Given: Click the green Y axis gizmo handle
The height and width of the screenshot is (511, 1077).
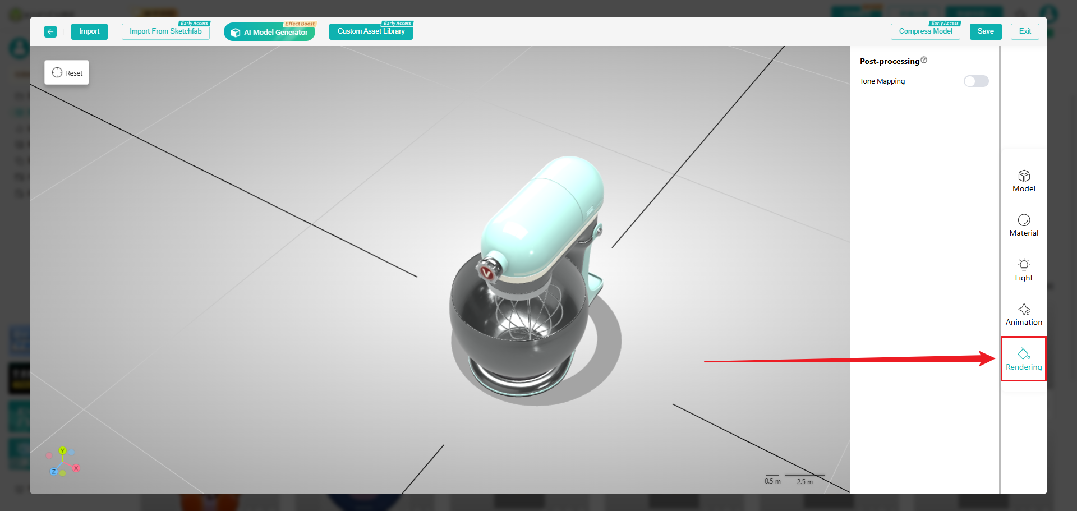Looking at the screenshot, I should (x=62, y=450).
